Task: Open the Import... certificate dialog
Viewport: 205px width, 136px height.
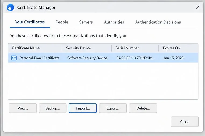Action: (x=83, y=108)
